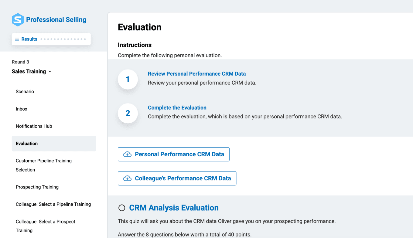Go to Inbox in the sidebar
This screenshot has height=238, width=413.
point(22,109)
